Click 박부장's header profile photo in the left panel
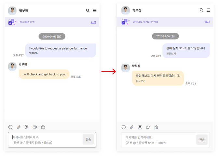The width and height of the screenshot is (218, 156). point(12,11)
